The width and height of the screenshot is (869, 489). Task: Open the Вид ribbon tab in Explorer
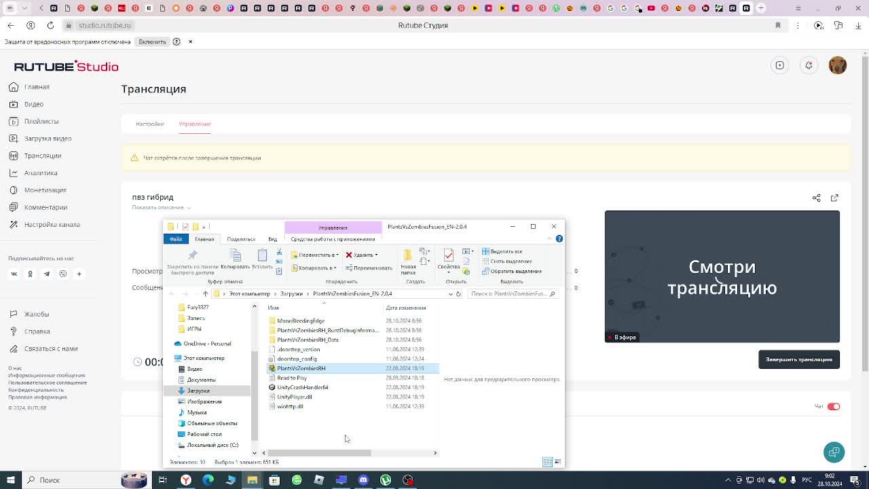272,239
